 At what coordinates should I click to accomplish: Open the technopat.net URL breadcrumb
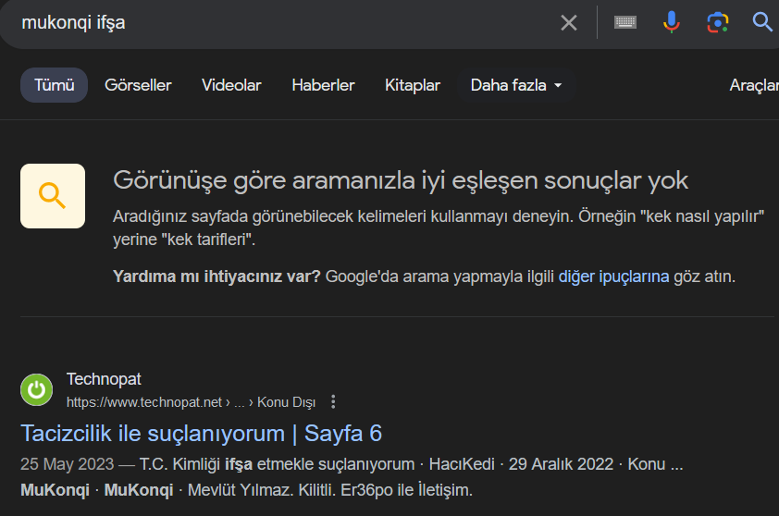[x=191, y=402]
